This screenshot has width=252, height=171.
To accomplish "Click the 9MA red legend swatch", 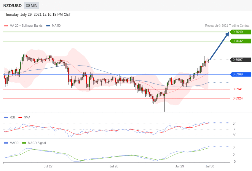I will (20, 118).
